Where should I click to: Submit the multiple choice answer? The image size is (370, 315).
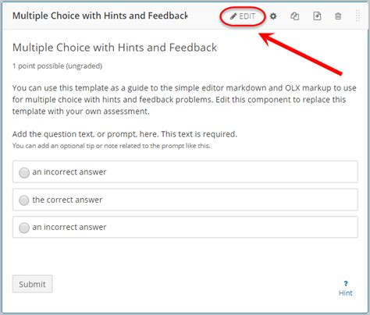pos(32,284)
